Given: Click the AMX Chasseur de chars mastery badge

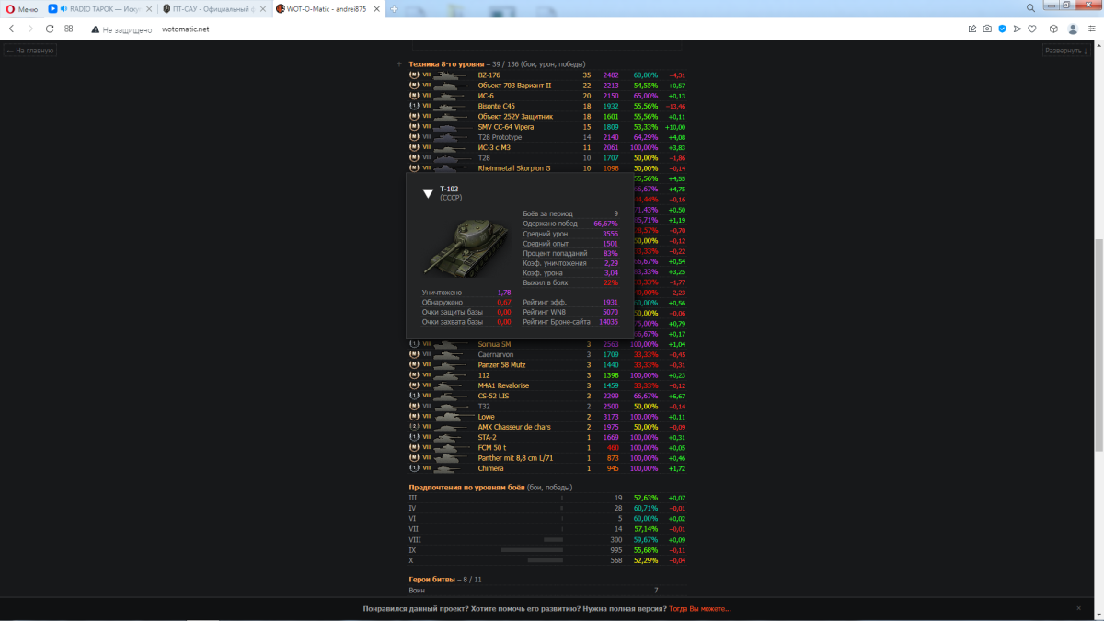Looking at the screenshot, I should (x=413, y=427).
